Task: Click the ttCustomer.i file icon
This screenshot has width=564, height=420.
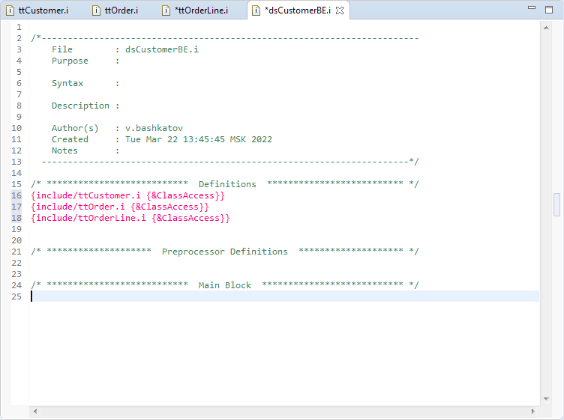Action: [x=10, y=10]
